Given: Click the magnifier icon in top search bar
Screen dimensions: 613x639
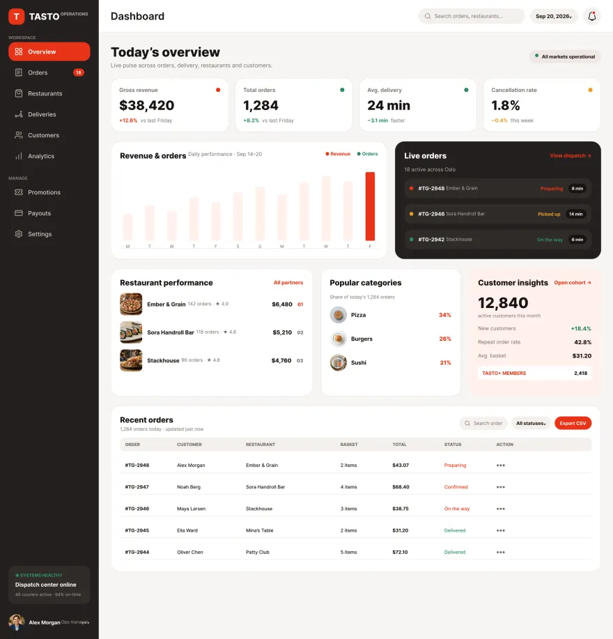Looking at the screenshot, I should coord(428,16).
